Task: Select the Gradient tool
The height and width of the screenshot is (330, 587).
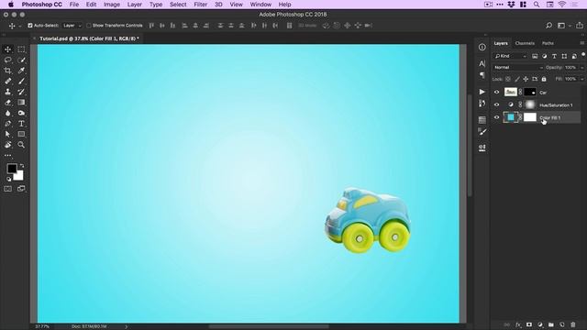Action: pos(21,102)
